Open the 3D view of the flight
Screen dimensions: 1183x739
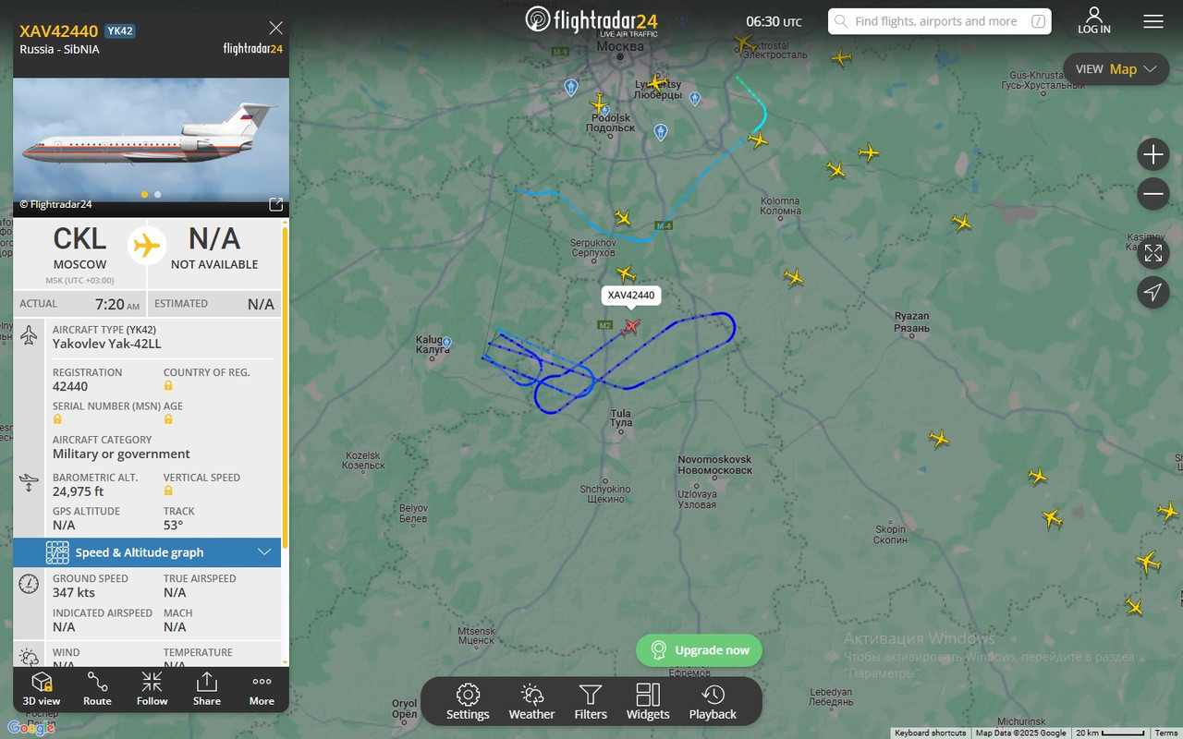pyautogui.click(x=42, y=689)
